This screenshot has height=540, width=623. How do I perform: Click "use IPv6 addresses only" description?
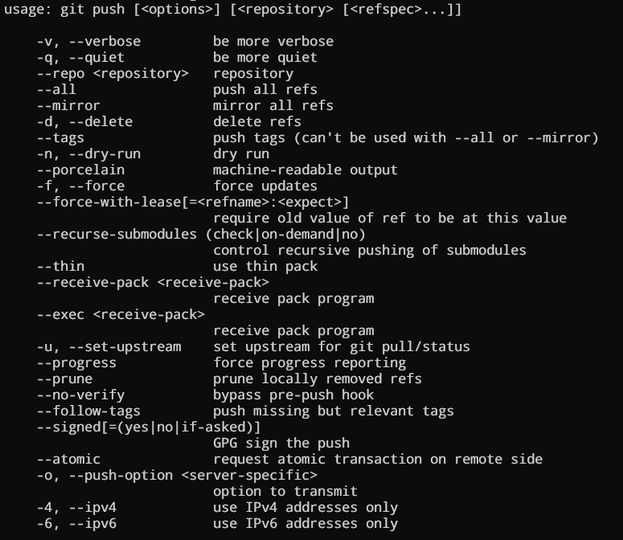305,524
